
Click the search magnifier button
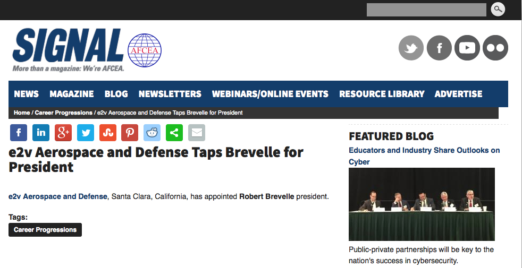click(498, 10)
